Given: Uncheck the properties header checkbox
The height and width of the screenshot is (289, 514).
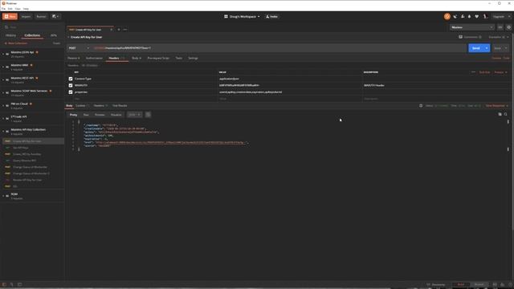Looking at the screenshot, I should pos(71,92).
